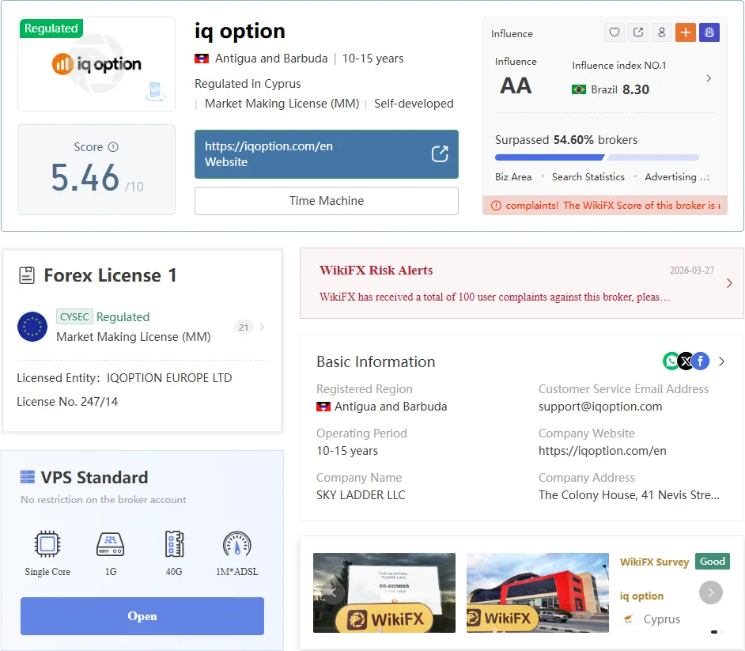The width and height of the screenshot is (745, 651).
Task: Click the Single Core CPU icon
Action: (x=47, y=543)
